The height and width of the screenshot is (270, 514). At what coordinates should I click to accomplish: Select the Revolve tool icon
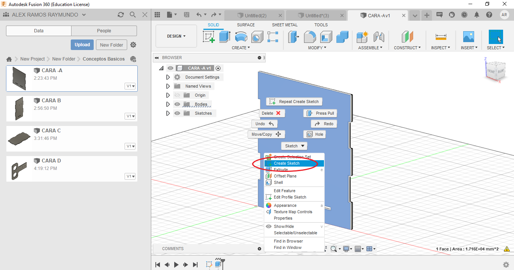pos(241,37)
